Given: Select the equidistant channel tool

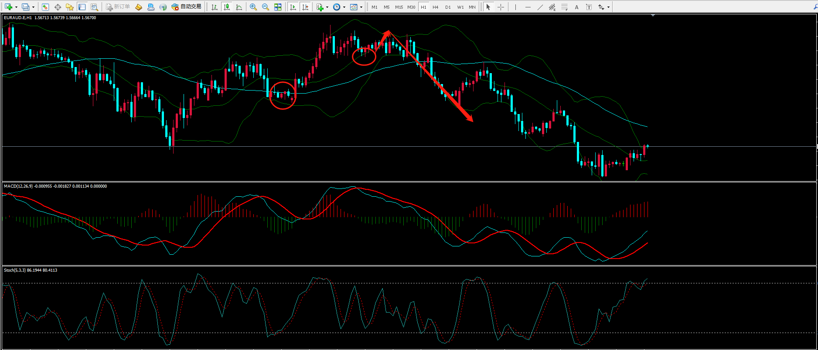Looking at the screenshot, I should tap(552, 7).
